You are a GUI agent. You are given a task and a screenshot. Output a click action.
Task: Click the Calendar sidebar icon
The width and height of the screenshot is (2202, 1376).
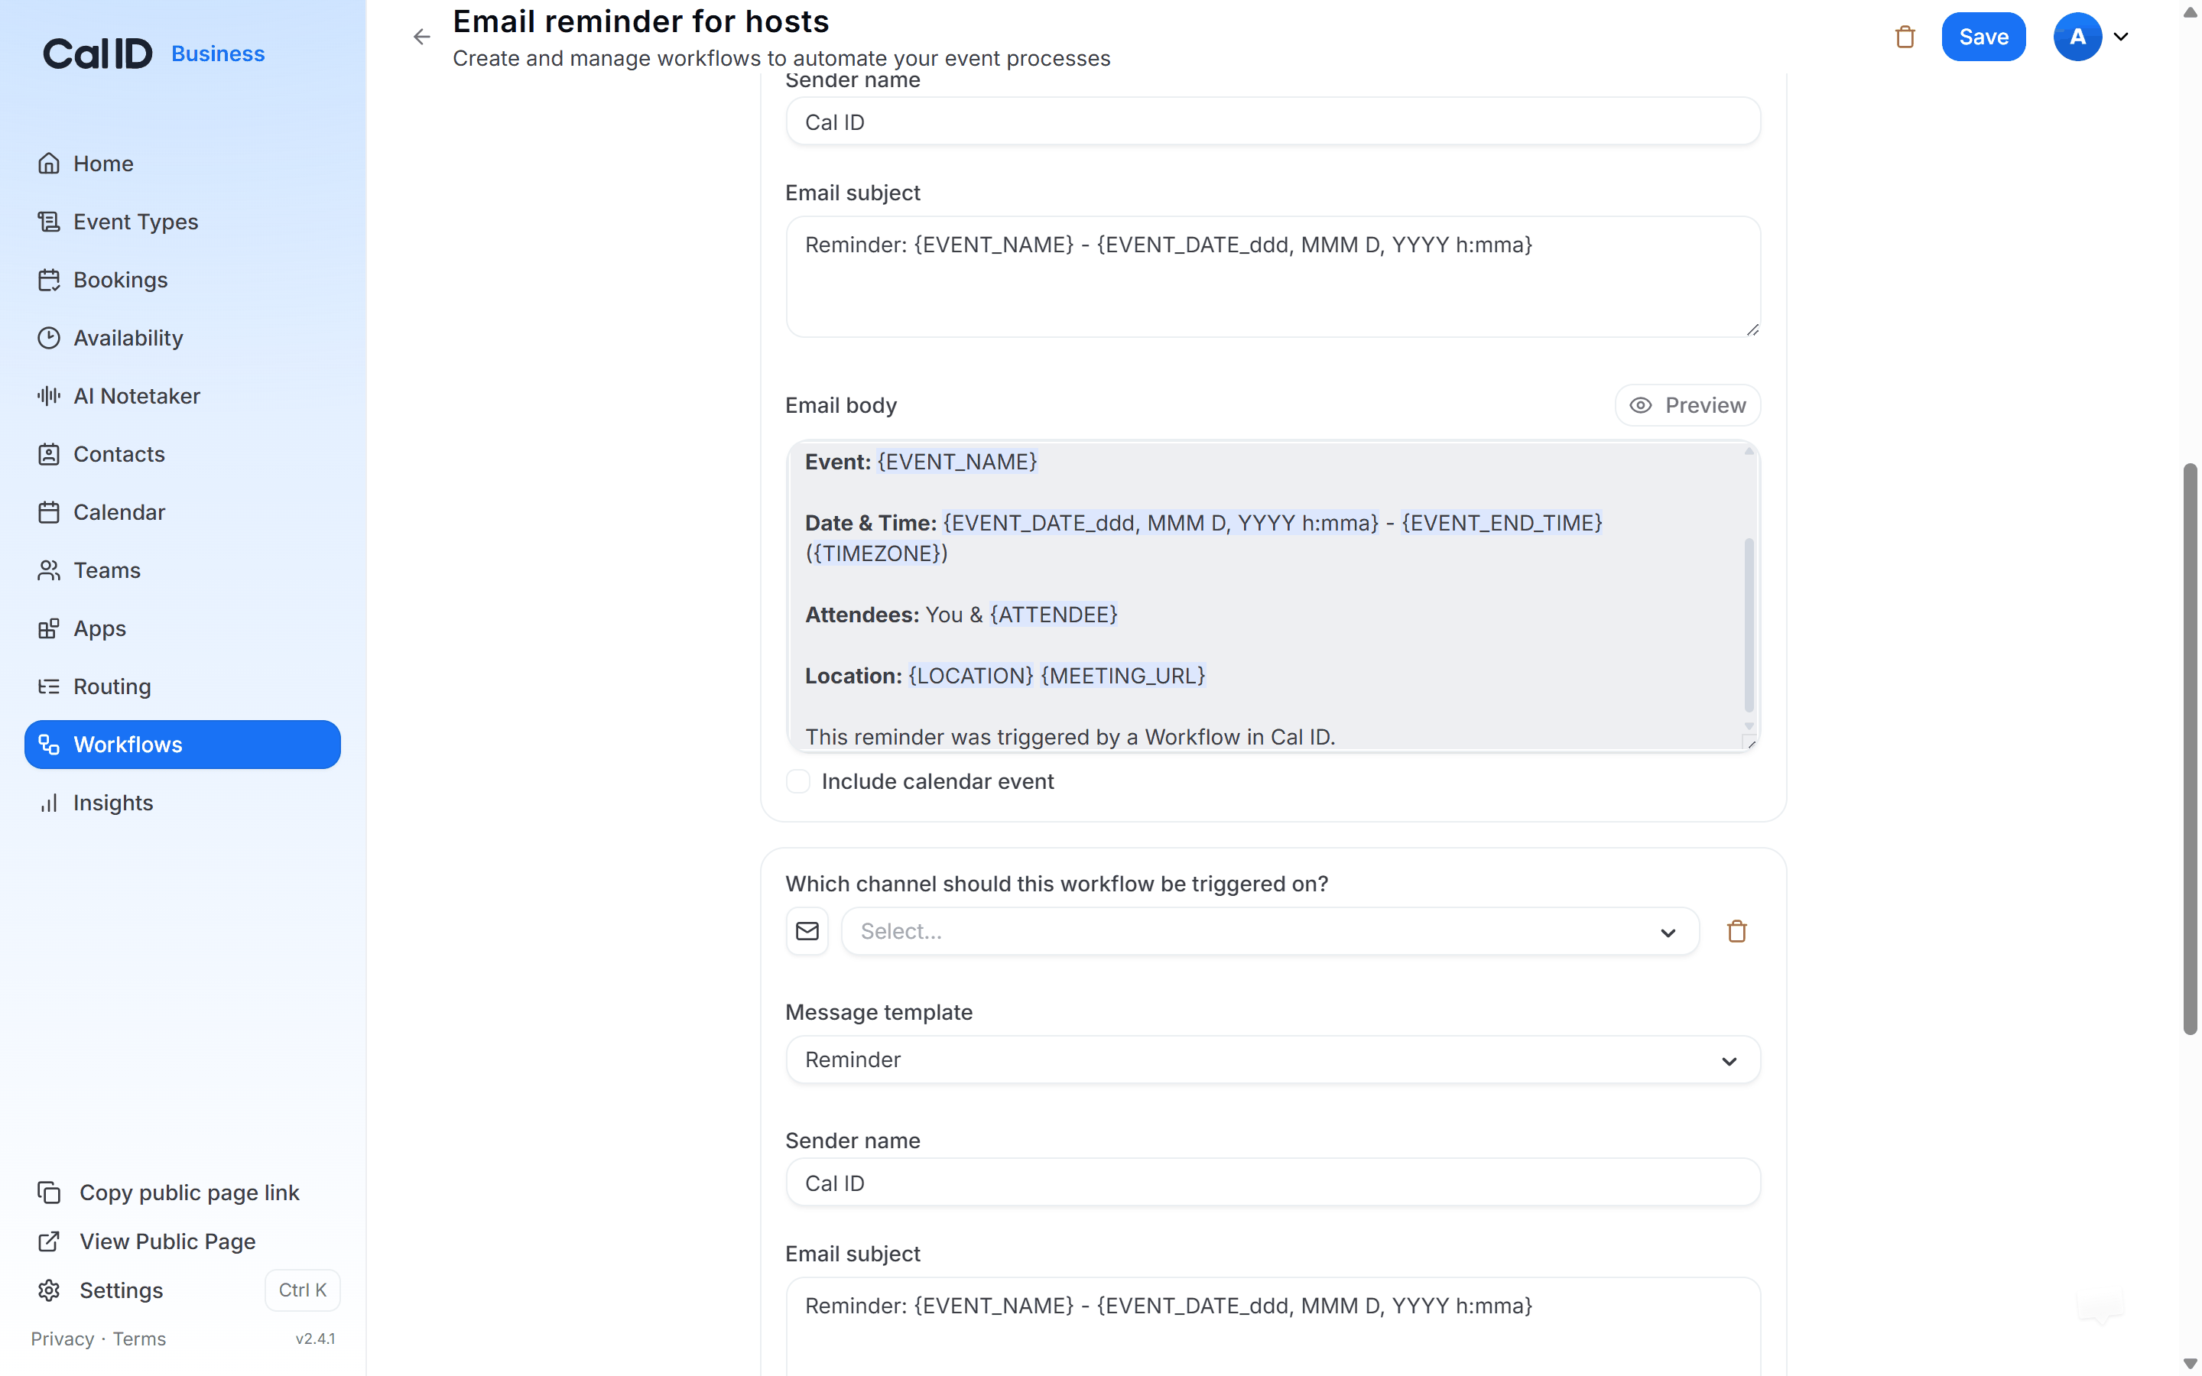[49, 512]
